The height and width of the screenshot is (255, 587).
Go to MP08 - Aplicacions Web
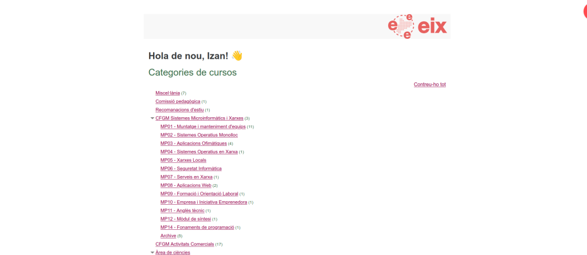pos(186,186)
